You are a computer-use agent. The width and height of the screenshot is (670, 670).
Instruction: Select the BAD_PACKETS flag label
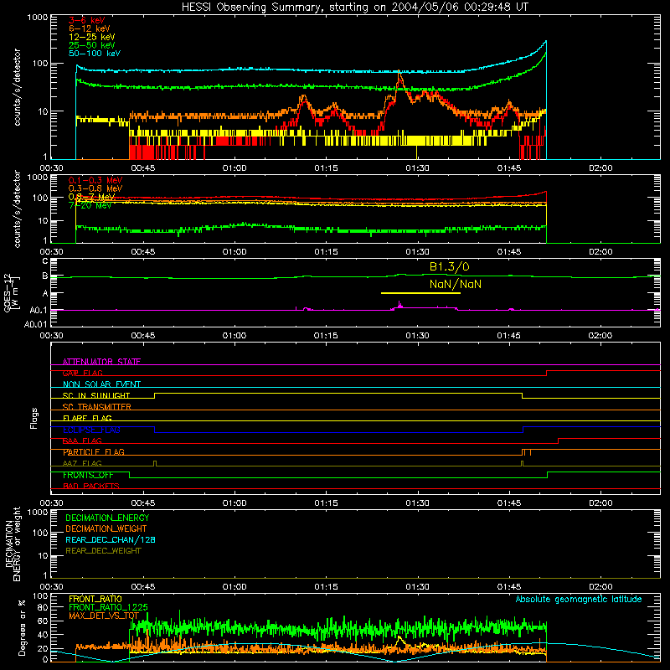pos(91,486)
